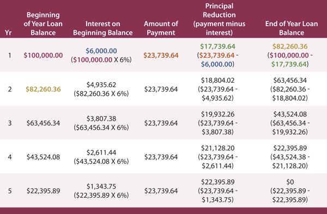The height and width of the screenshot is (214, 327).
Task: Click the $18,804.02 principal reduction amount
Action: pos(217,81)
